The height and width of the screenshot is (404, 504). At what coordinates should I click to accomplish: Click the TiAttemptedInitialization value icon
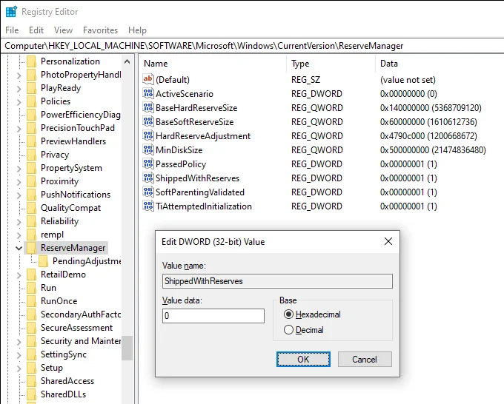[x=147, y=206]
